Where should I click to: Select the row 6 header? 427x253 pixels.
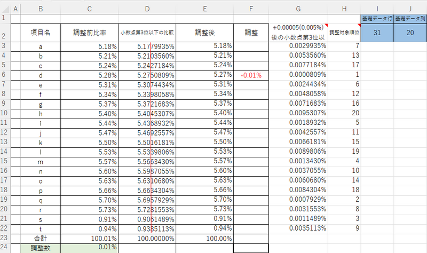tap(4, 75)
